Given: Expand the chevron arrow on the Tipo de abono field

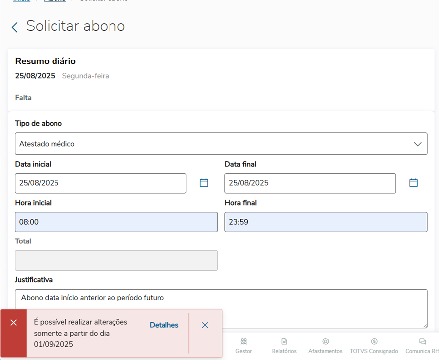Looking at the screenshot, I should coord(417,144).
